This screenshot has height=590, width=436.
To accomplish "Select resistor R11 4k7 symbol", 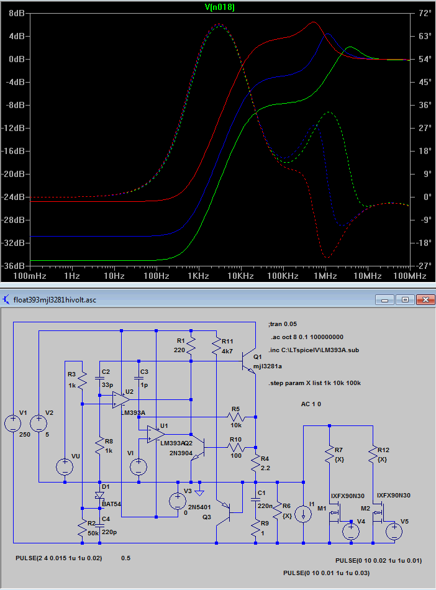I will tap(216, 345).
